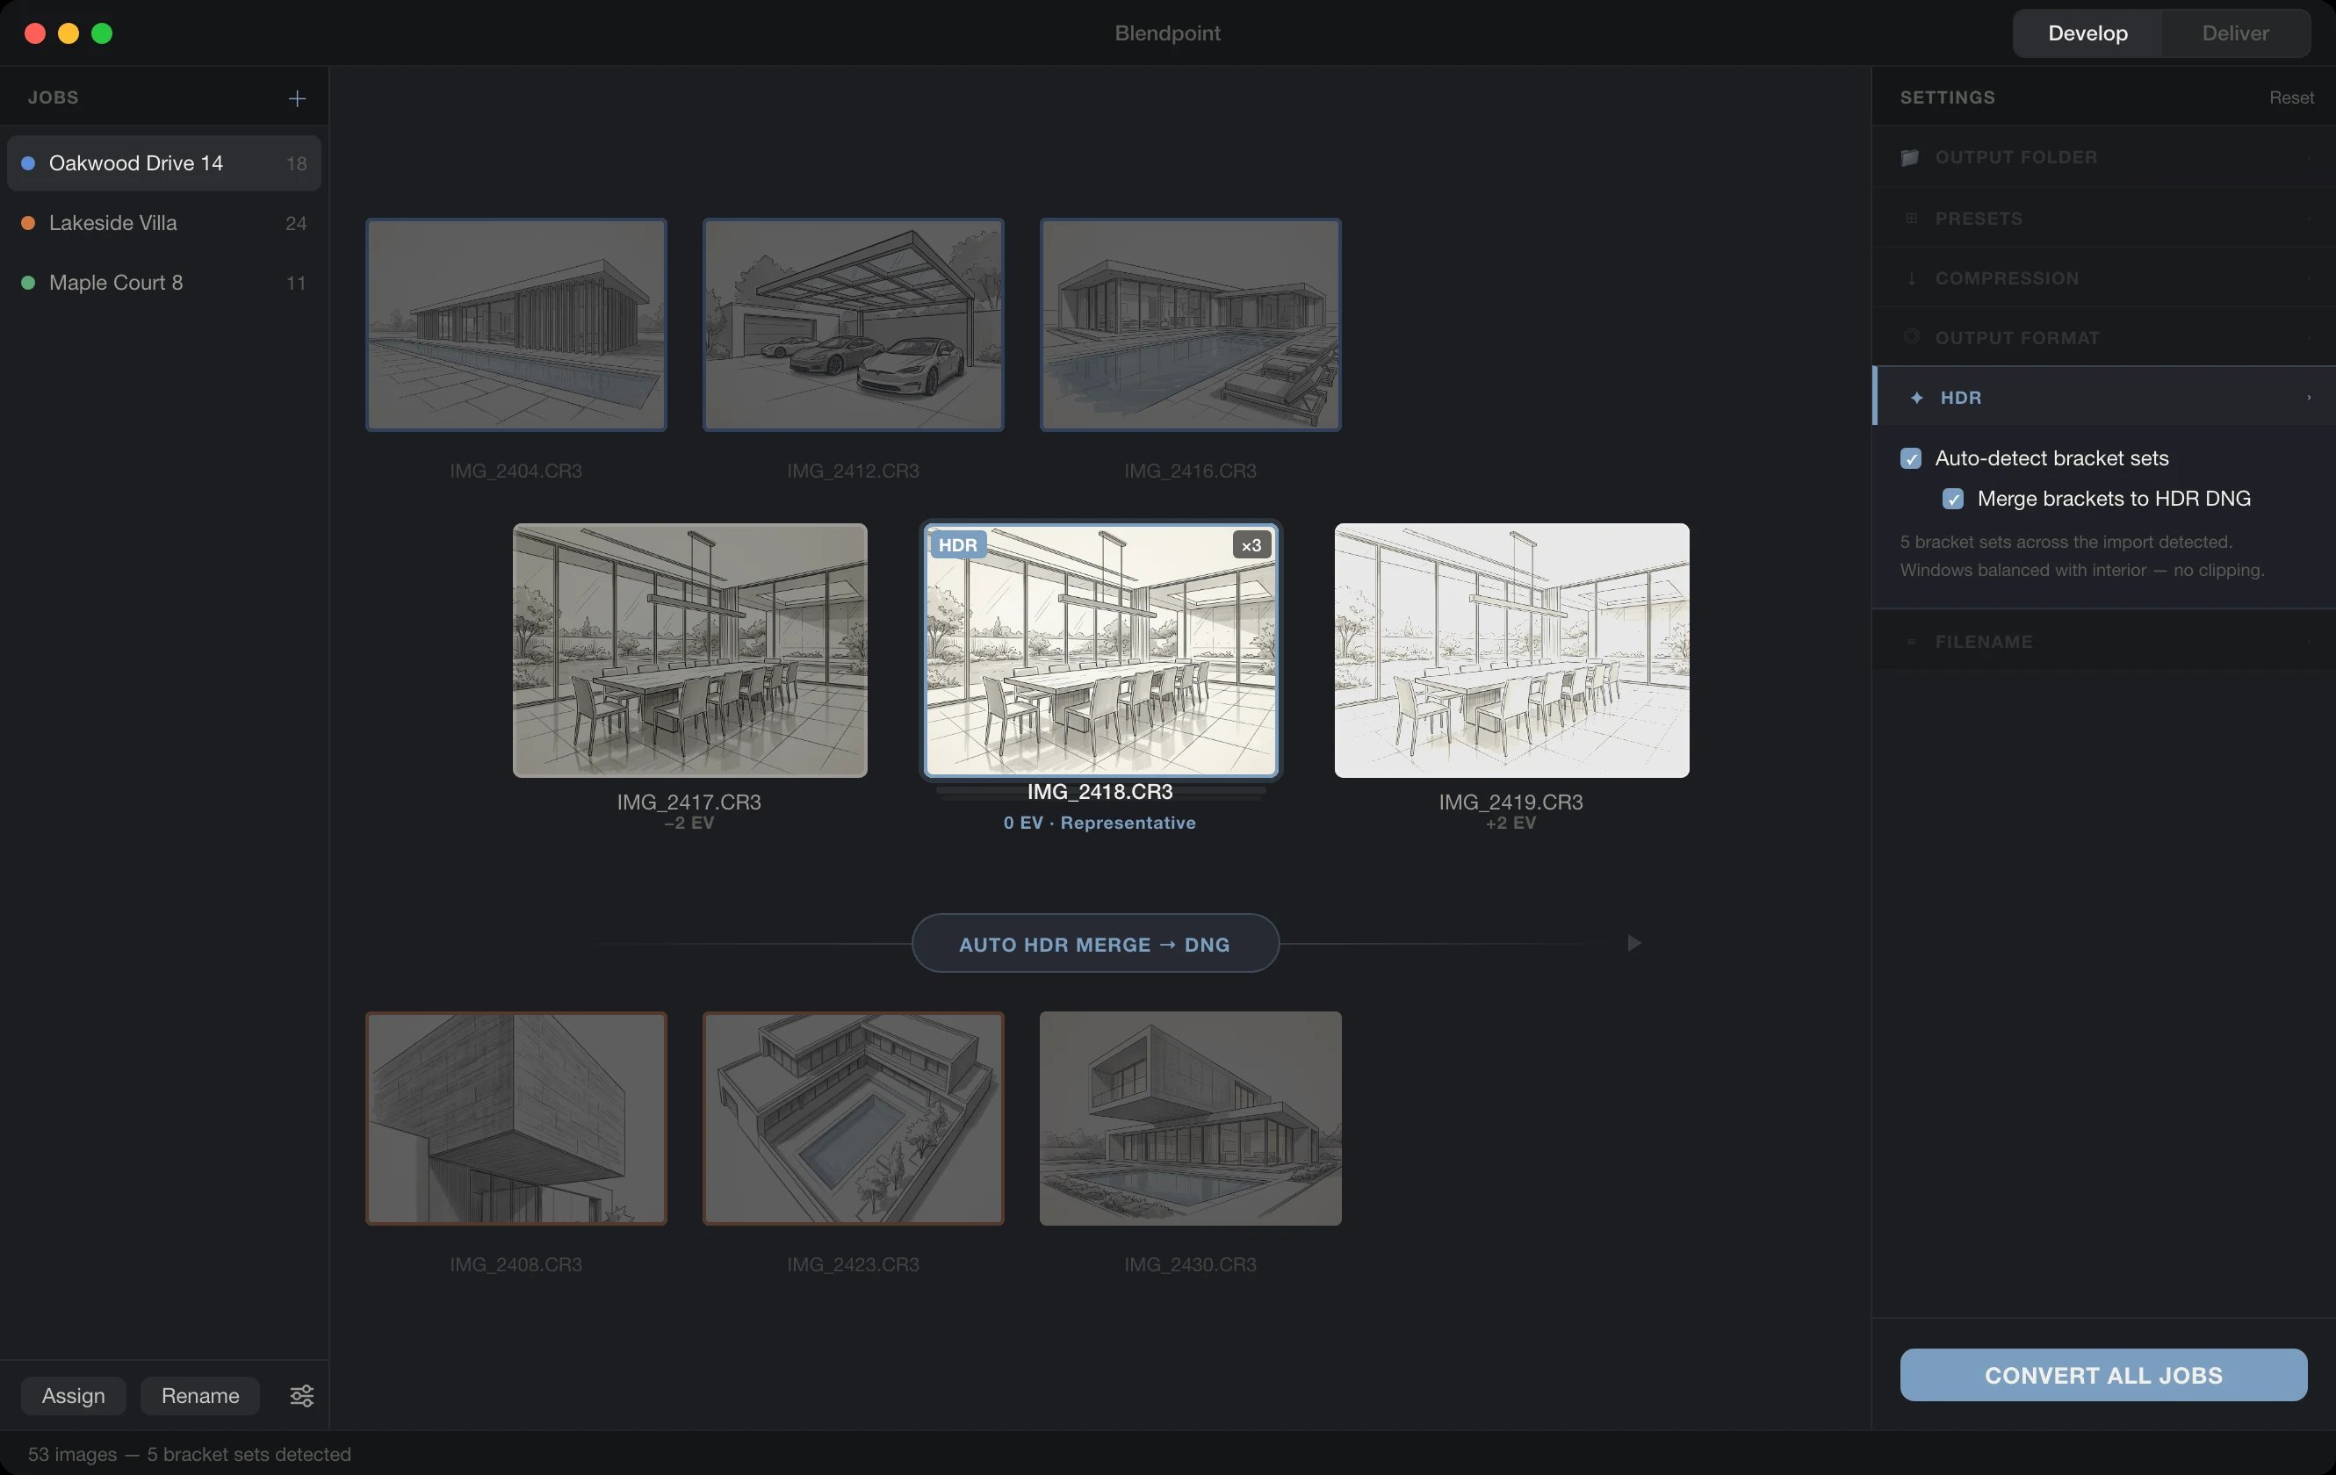Select the +2 EV bracket IMG_2419.CR3

pyautogui.click(x=1511, y=651)
